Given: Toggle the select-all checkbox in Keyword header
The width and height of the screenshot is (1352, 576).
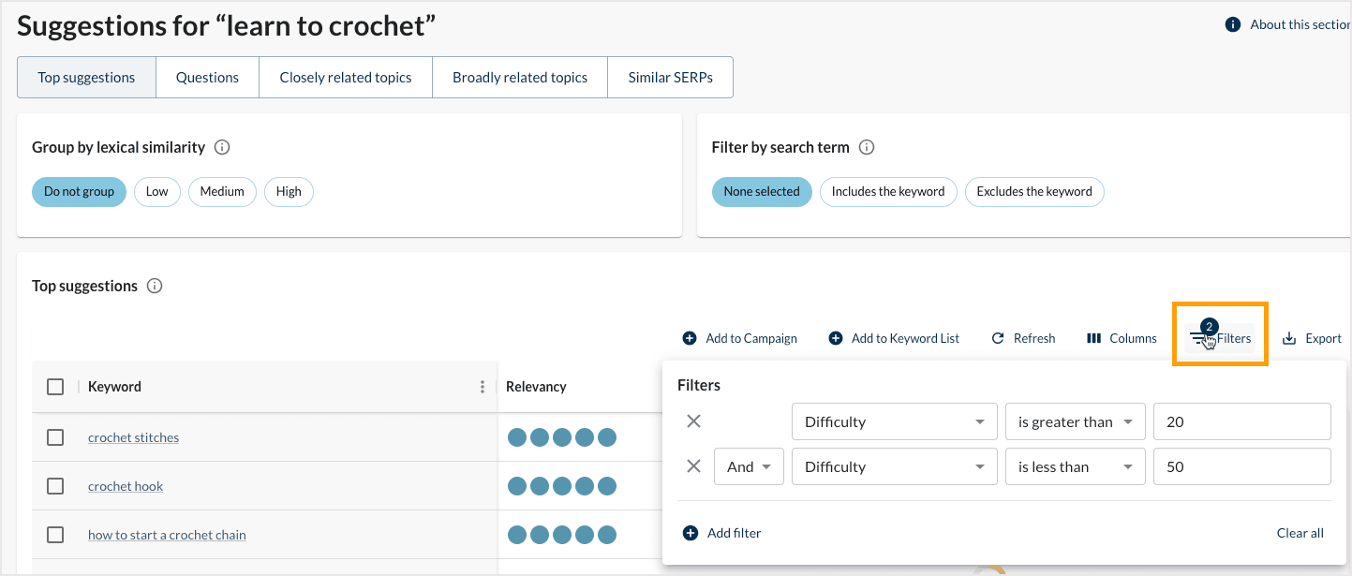Looking at the screenshot, I should [55, 387].
